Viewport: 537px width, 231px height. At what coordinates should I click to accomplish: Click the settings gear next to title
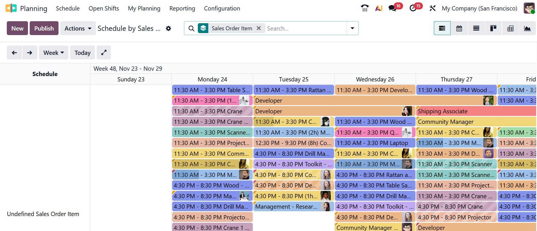click(x=168, y=28)
